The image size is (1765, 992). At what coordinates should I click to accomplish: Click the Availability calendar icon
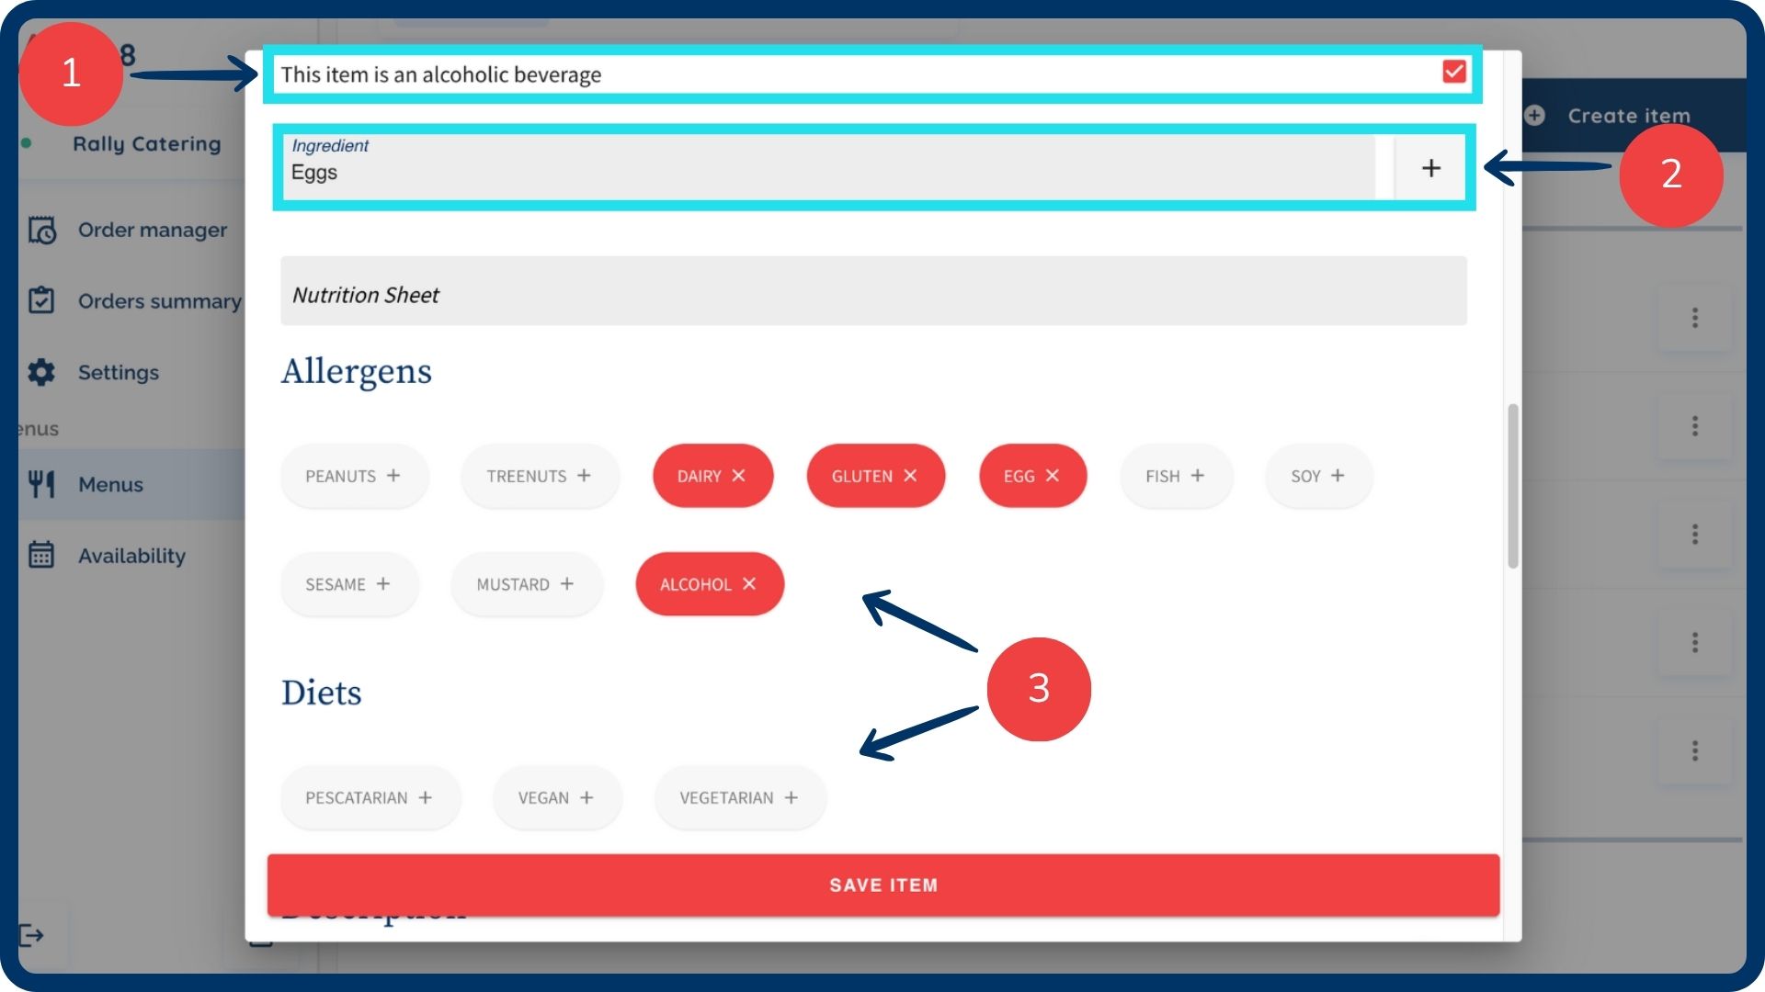[x=41, y=555]
